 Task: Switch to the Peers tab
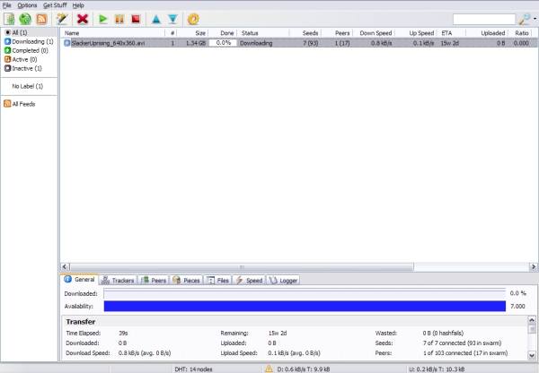click(x=154, y=281)
